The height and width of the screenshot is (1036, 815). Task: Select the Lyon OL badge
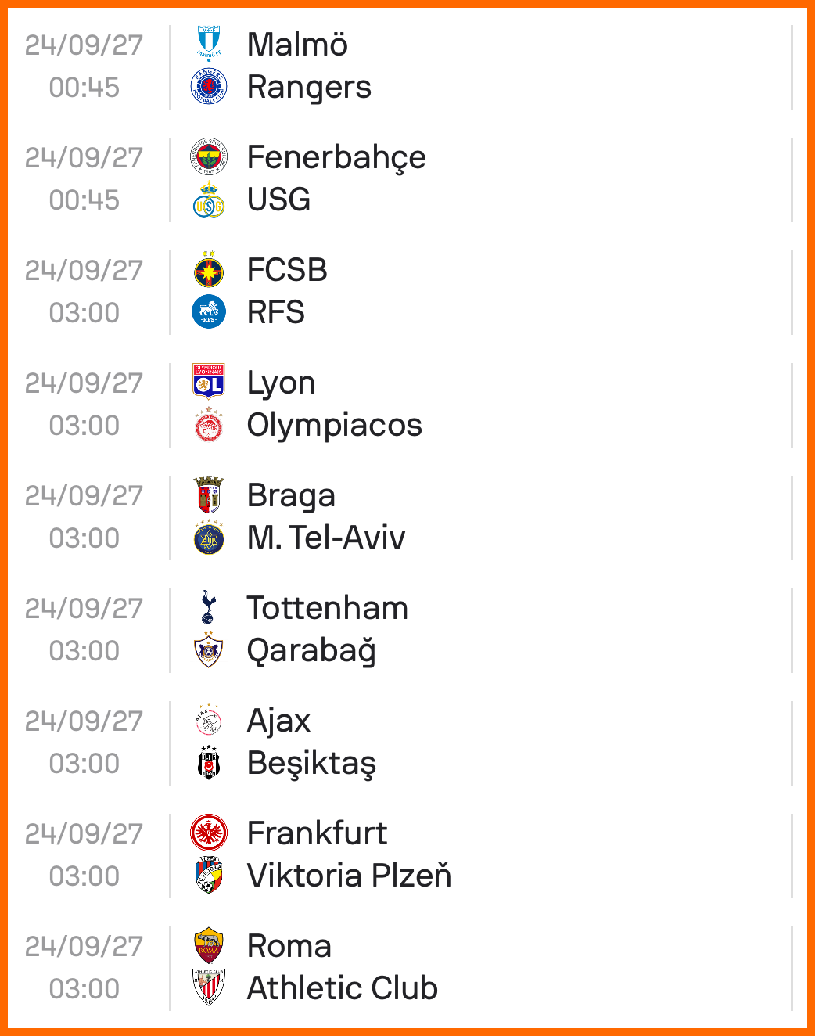(209, 382)
